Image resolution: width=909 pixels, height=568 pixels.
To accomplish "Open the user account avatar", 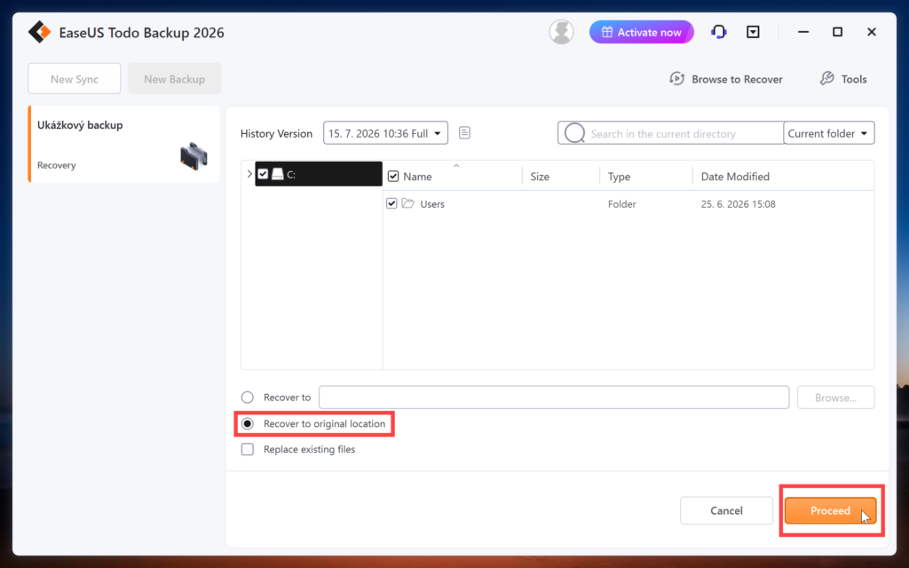I will coord(561,32).
